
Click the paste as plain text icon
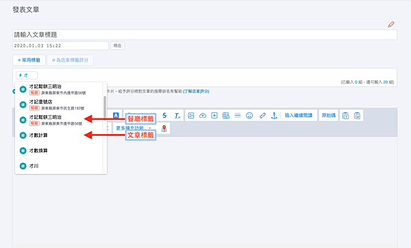345,115
